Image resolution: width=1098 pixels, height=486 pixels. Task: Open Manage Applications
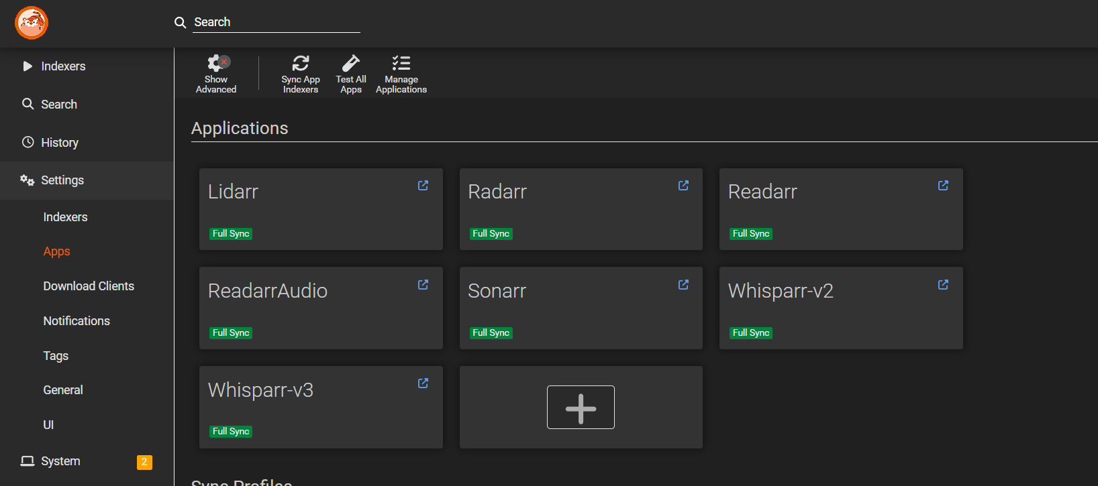401,74
